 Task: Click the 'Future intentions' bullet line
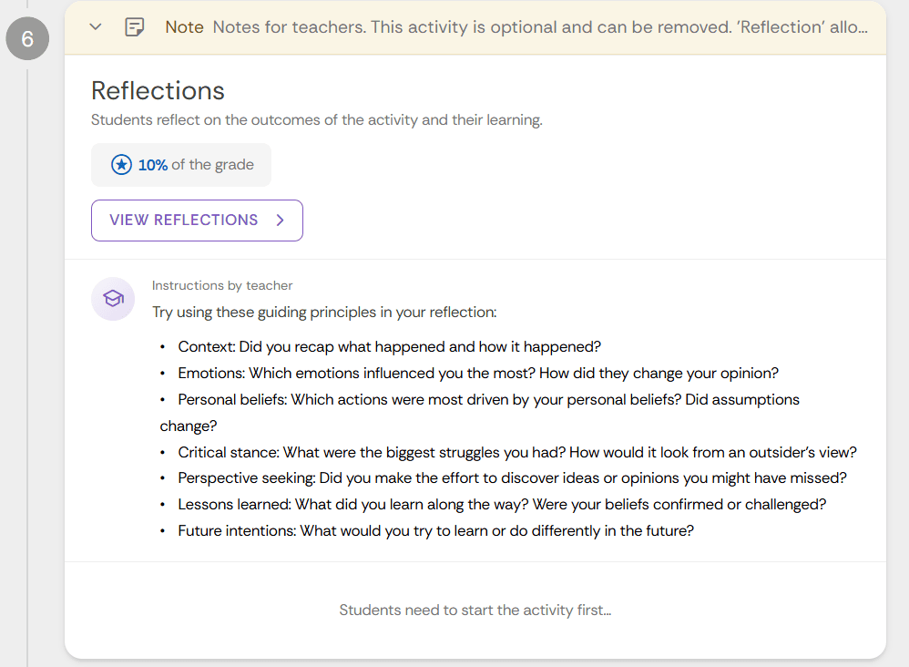coord(435,531)
